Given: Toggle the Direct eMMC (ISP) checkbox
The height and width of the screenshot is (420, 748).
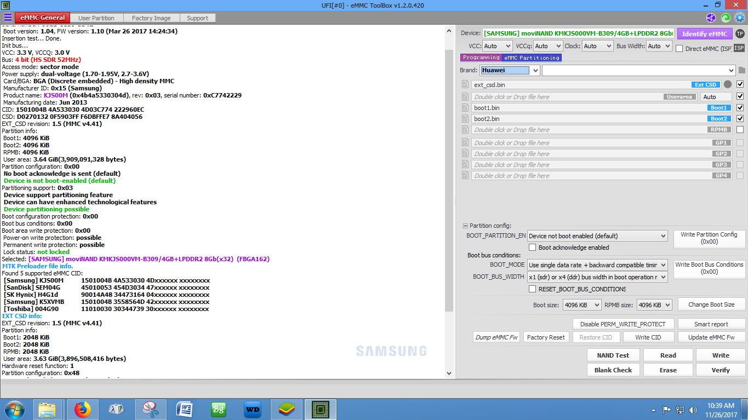Looking at the screenshot, I should point(680,49).
